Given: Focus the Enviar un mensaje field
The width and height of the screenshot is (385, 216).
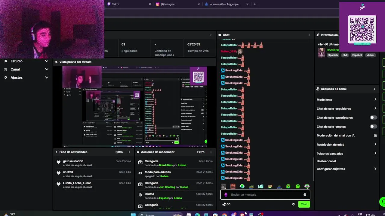Looking at the screenshot, I should point(265,195).
